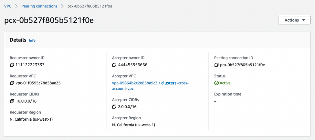The height and width of the screenshot is (140, 315).
Task: Copy the Accepter CIDRs value
Action: [114, 107]
